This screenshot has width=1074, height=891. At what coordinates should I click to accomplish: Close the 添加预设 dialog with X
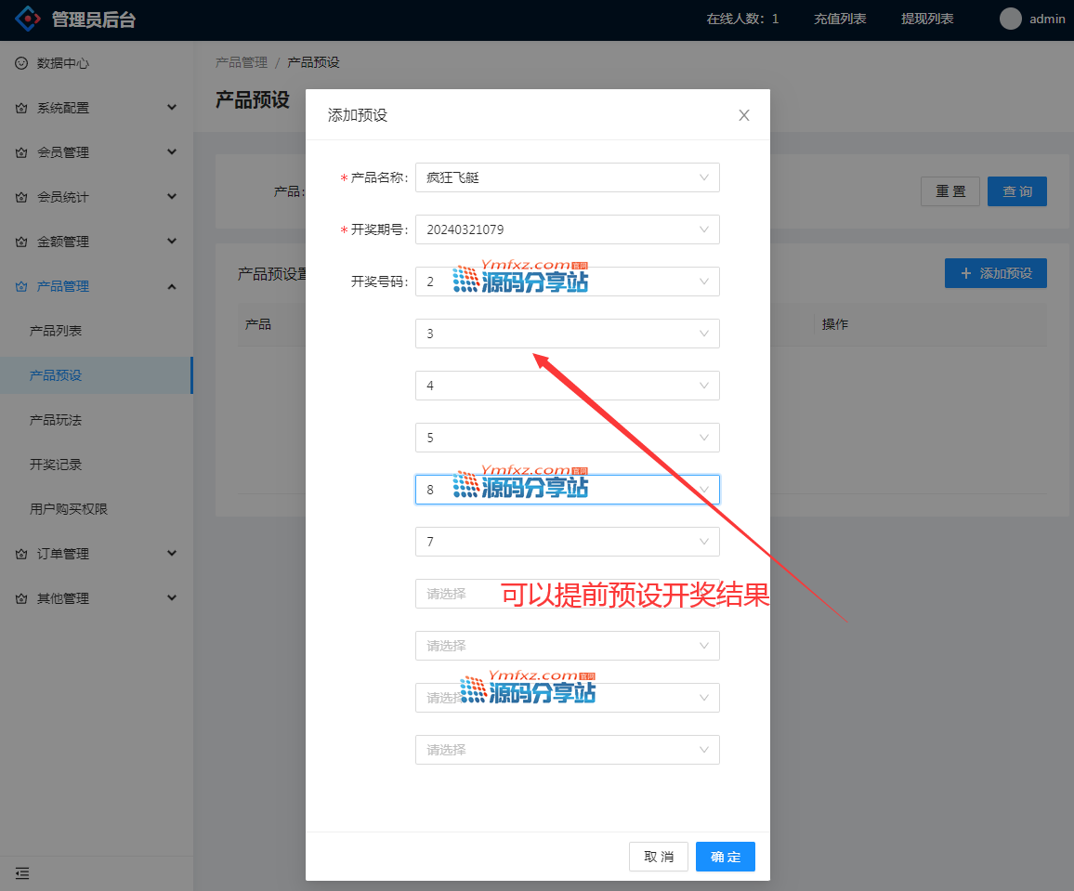click(743, 115)
